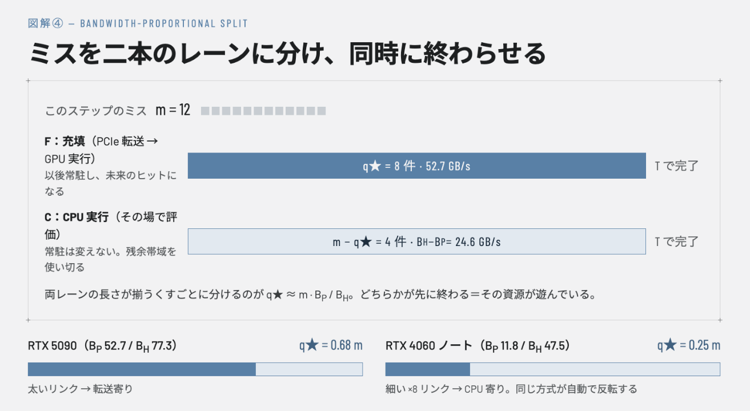Click the q★ = 0.68 m value

tap(331, 345)
